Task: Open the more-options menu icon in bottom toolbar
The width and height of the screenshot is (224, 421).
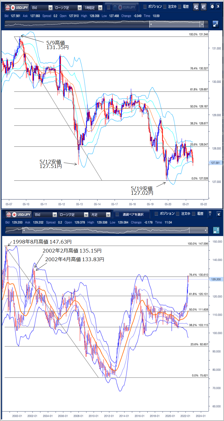Action: tap(210, 214)
